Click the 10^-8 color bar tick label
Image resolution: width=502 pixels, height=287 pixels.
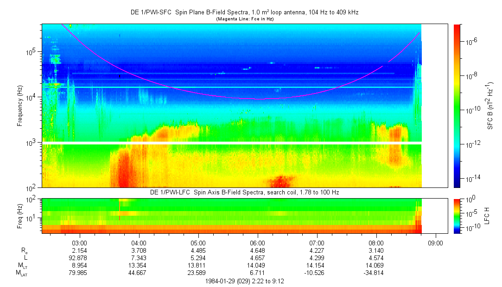pyautogui.click(x=470, y=75)
